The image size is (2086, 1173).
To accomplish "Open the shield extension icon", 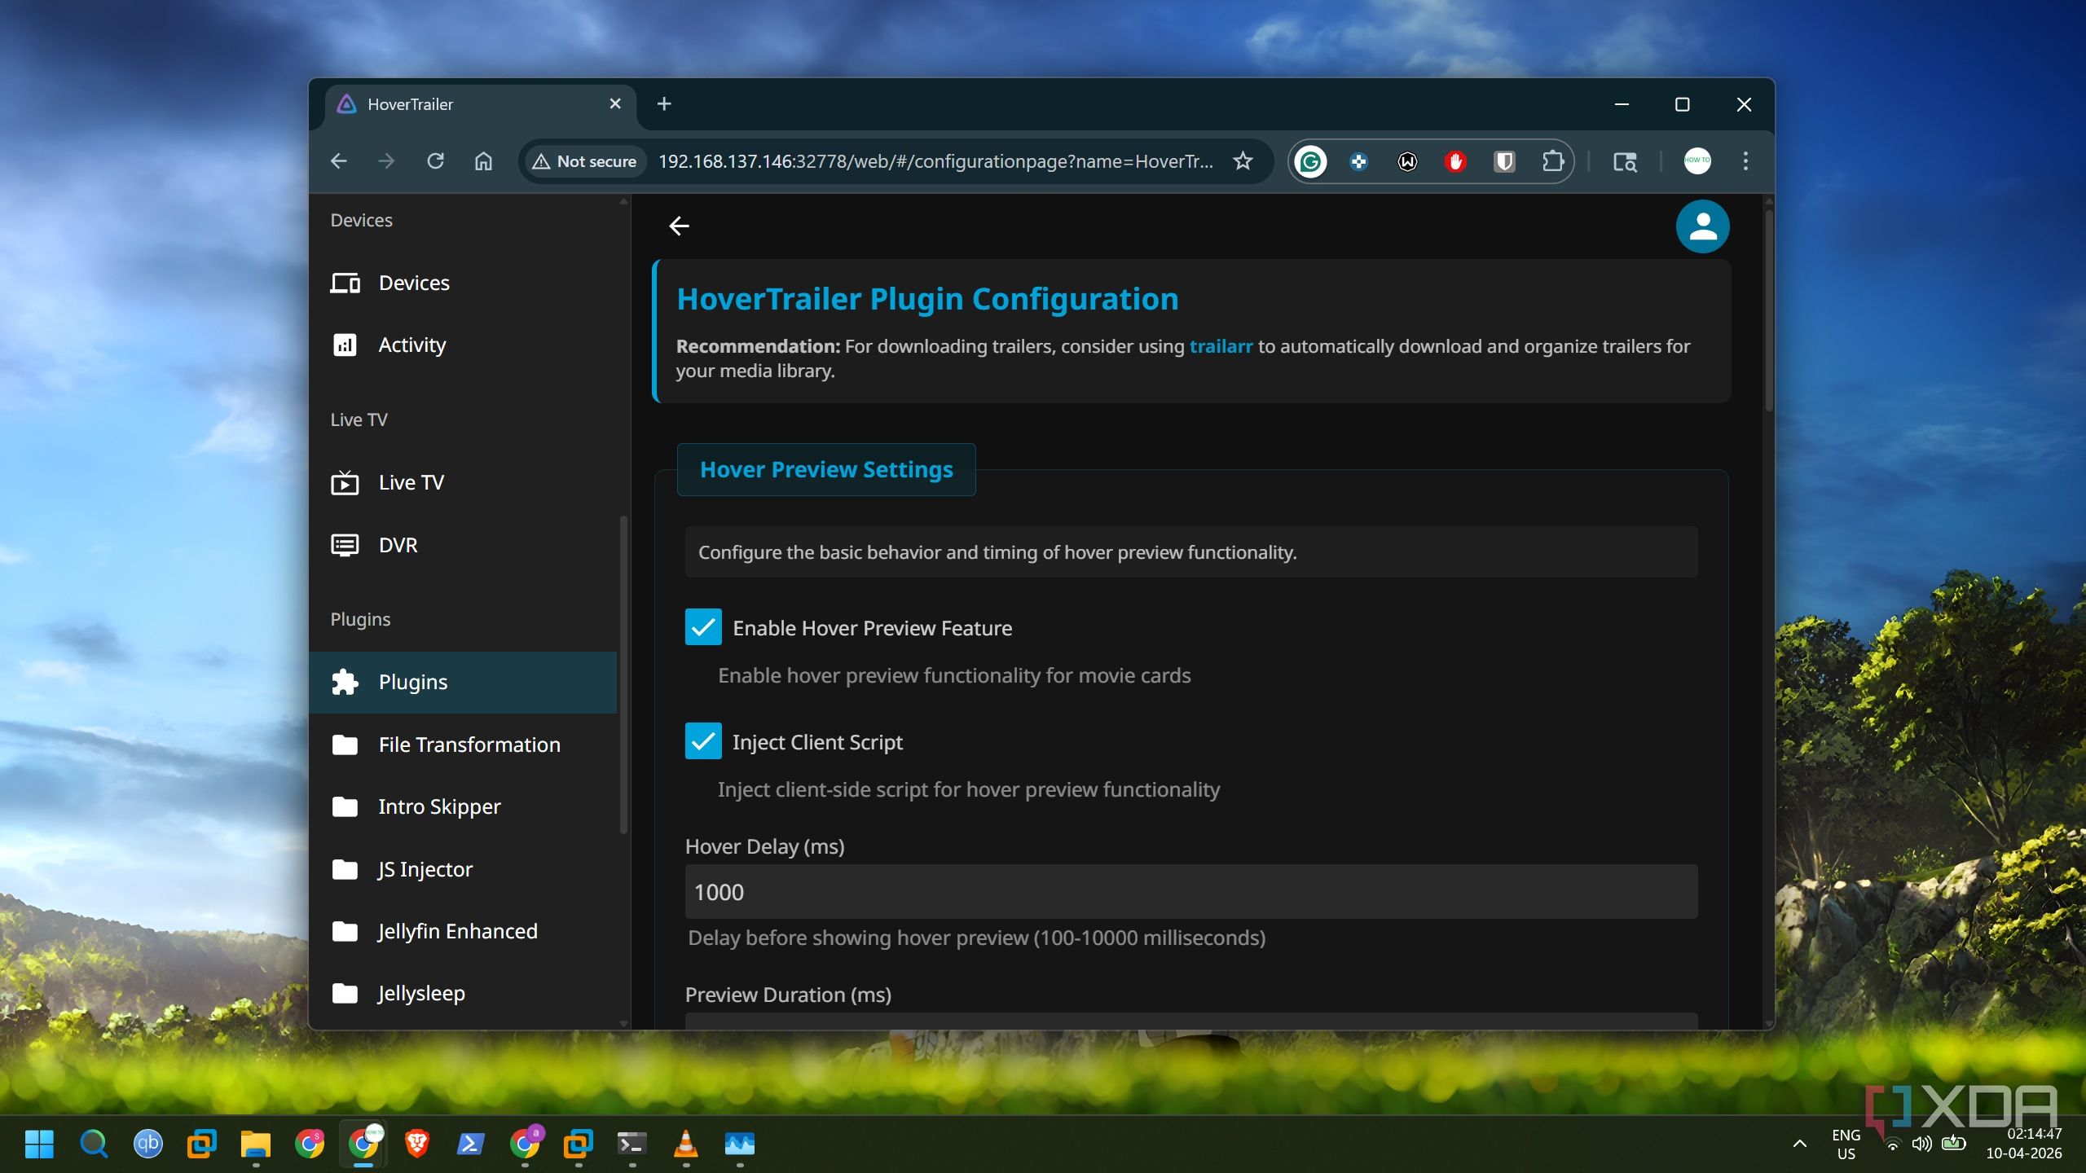I will [x=1504, y=161].
